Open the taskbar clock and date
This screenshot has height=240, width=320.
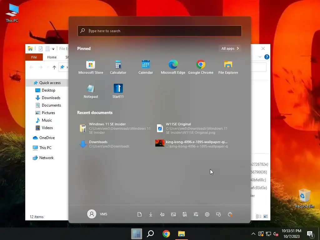click(x=292, y=234)
